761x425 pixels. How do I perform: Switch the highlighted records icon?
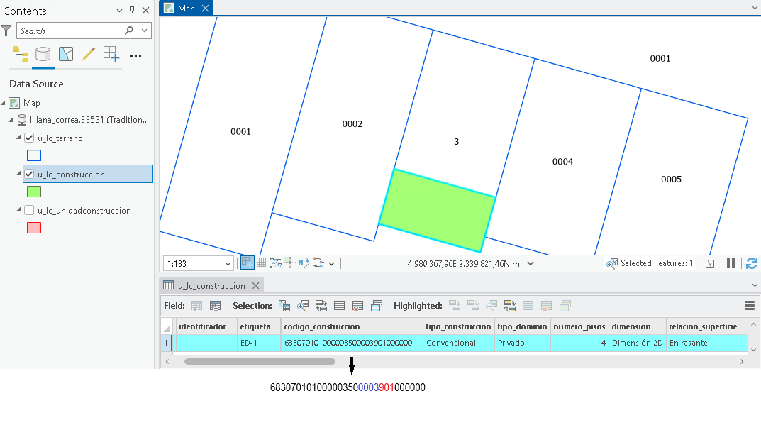point(510,306)
